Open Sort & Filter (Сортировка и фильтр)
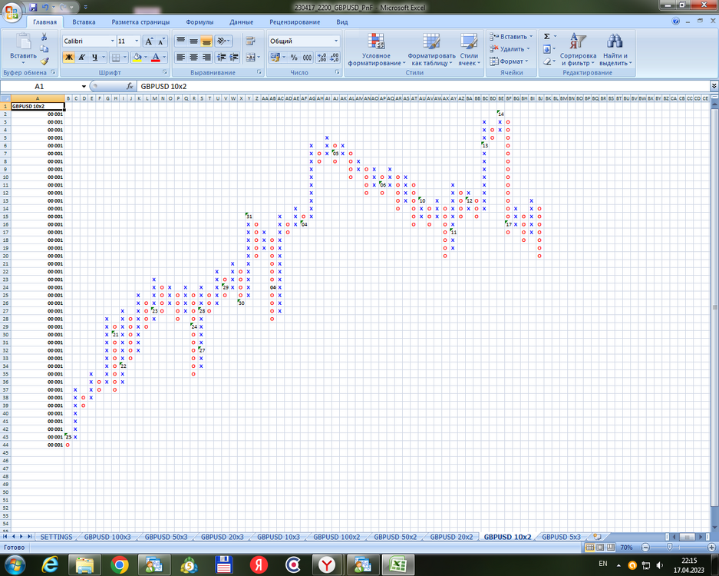This screenshot has width=719, height=576. click(578, 50)
